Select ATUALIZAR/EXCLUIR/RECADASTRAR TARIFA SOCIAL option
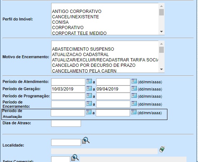 pos(105,60)
